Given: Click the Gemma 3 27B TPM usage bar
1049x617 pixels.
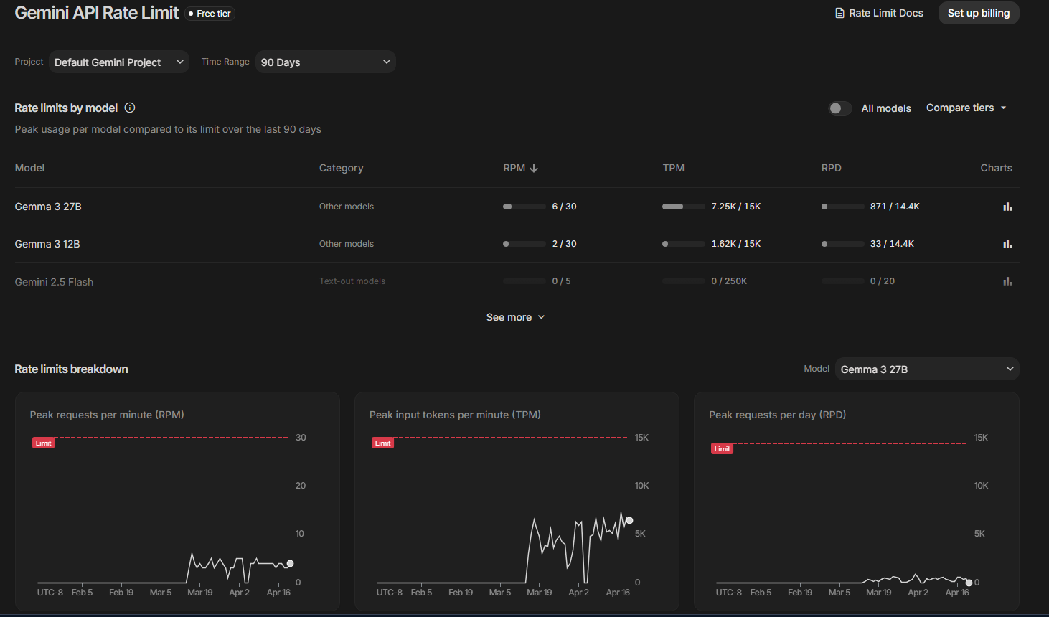Looking at the screenshot, I should click(x=684, y=207).
